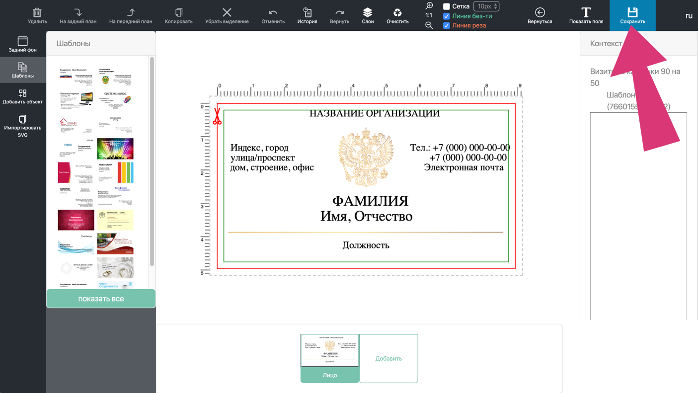Click the Контекст panel header

coord(638,43)
